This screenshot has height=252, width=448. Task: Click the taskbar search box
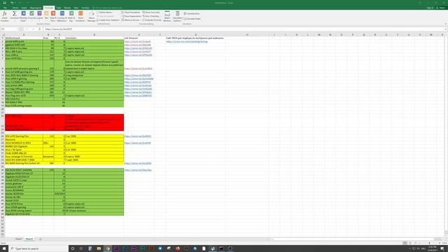click(38, 248)
